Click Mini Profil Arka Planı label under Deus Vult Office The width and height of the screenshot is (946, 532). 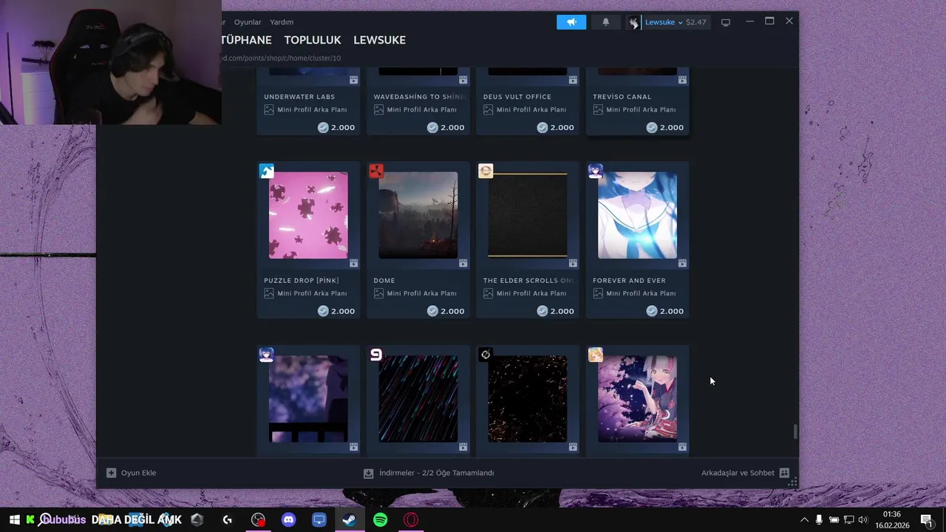[x=531, y=109]
